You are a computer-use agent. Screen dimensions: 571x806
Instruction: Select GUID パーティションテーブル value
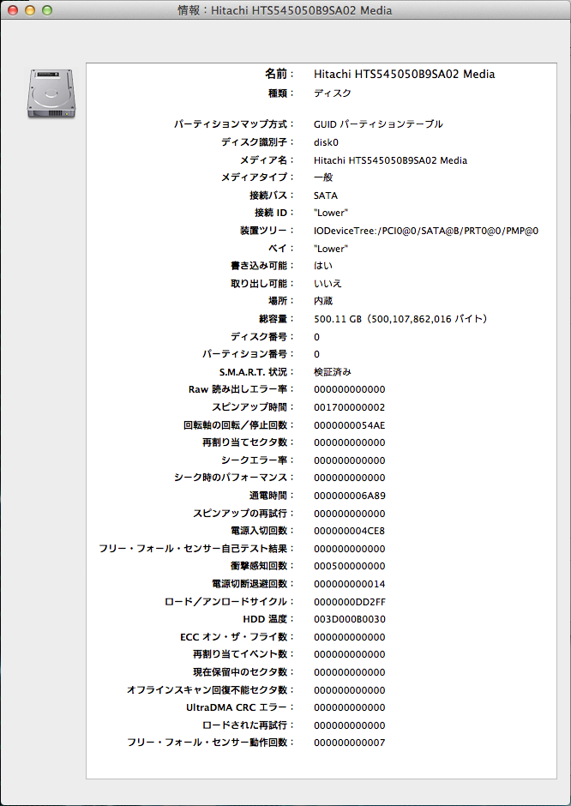coord(378,123)
